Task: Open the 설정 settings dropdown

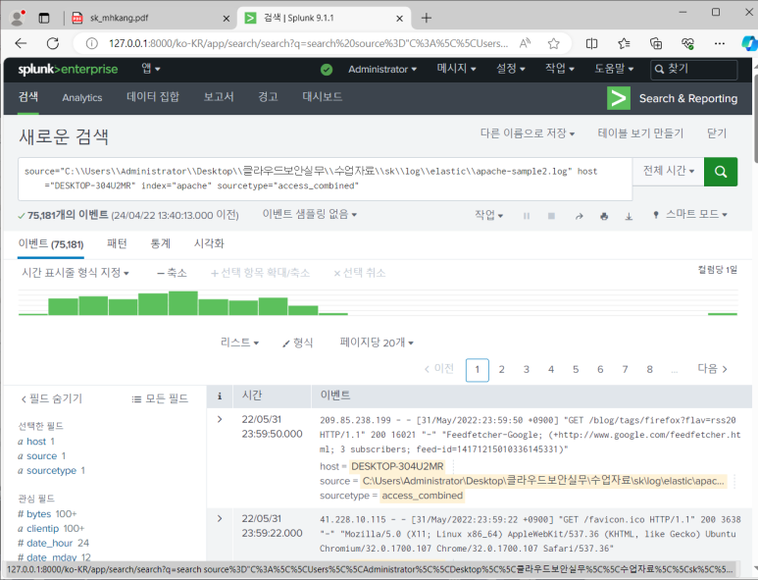Action: 511,69
